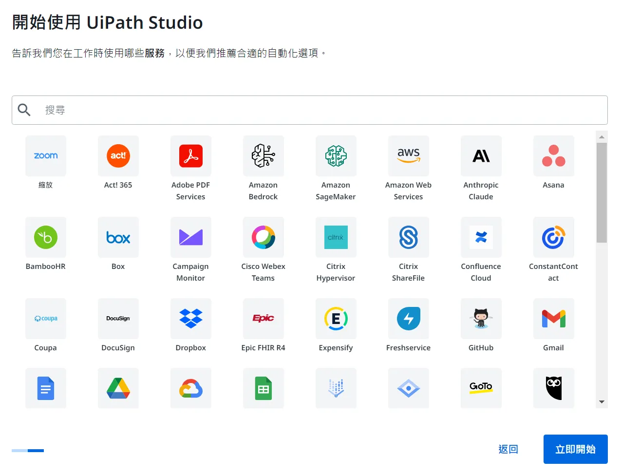Select the Epic FHIR R4 icon
This screenshot has width=621, height=476.
[263, 319]
